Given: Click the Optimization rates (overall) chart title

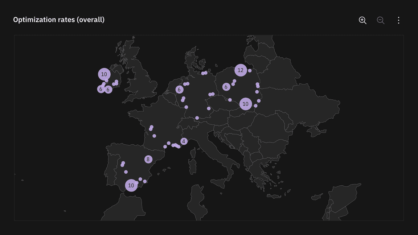Looking at the screenshot, I should tap(59, 20).
